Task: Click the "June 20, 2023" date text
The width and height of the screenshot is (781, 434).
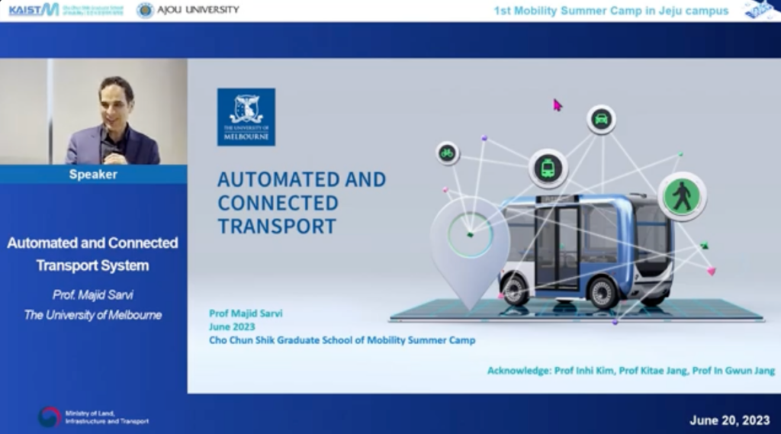Action: tap(730, 420)
